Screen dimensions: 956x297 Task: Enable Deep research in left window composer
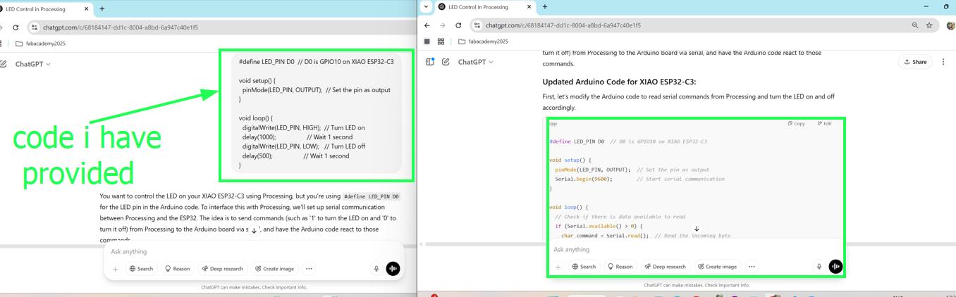coord(222,269)
